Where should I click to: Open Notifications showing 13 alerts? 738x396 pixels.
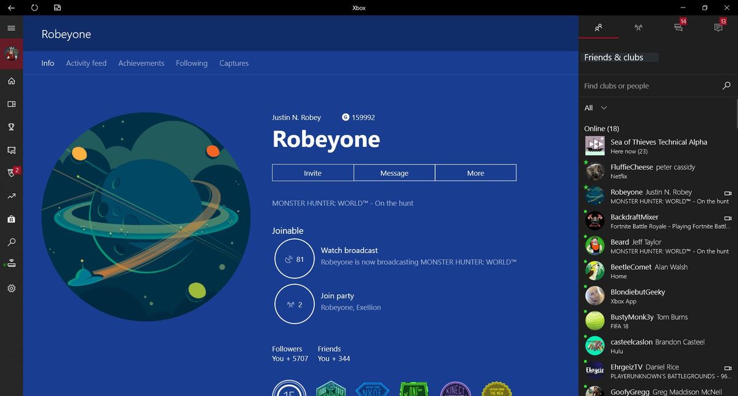click(718, 28)
